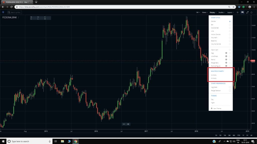Zoom in using the chart's plus control

tap(128, 124)
